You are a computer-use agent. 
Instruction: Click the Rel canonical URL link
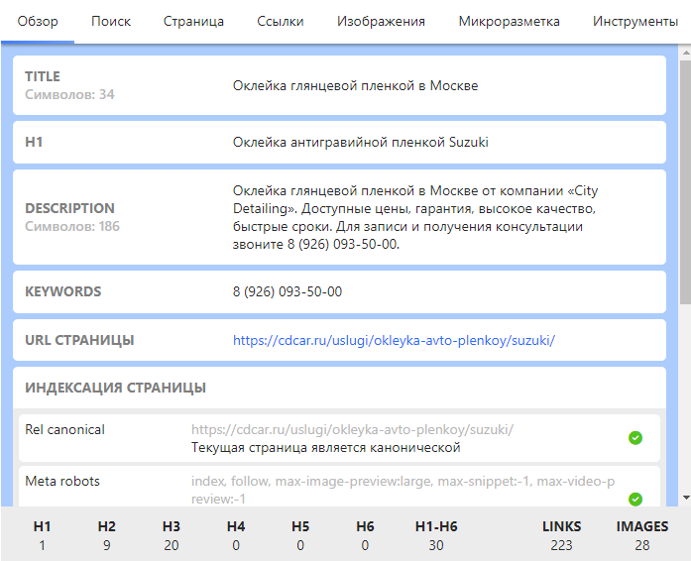point(352,430)
